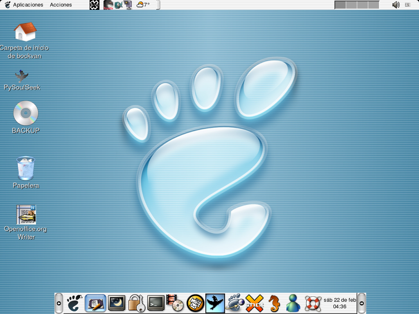Click the 'PySoulSeek' desktop label
The width and height of the screenshot is (419, 314).
tap(22, 87)
